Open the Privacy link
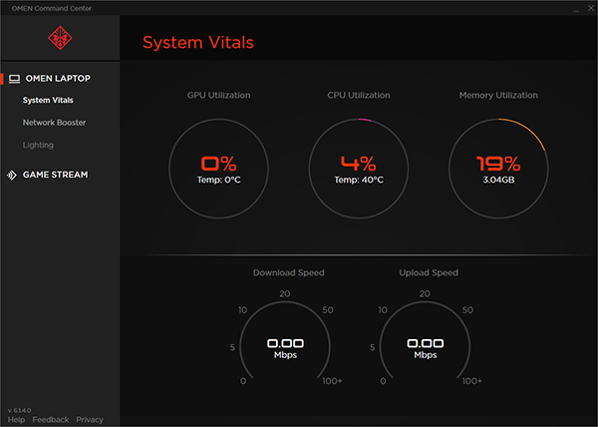Image resolution: width=598 pixels, height=427 pixels. pyautogui.click(x=90, y=420)
